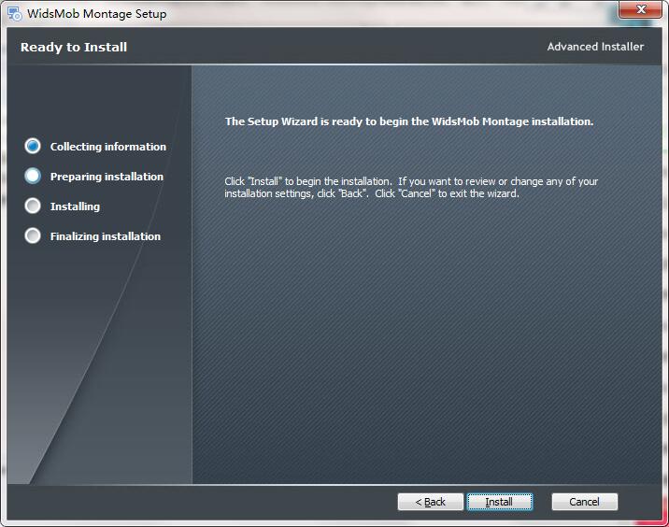Image resolution: width=669 pixels, height=527 pixels.
Task: Click the Ready to Install heading
Action: click(74, 47)
